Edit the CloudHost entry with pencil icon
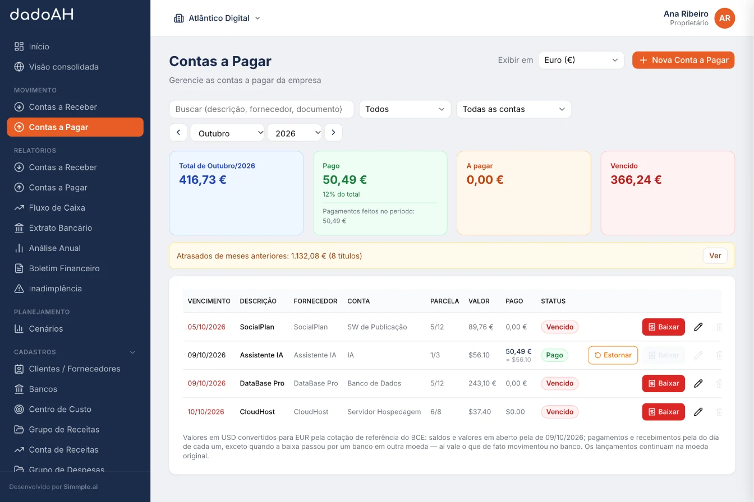Image resolution: width=754 pixels, height=502 pixels. [698, 412]
